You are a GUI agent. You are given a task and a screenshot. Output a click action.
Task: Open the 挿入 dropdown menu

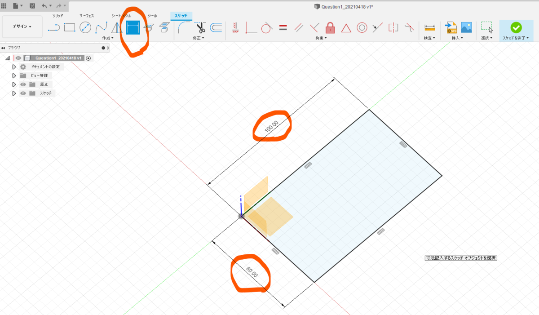[x=457, y=38]
